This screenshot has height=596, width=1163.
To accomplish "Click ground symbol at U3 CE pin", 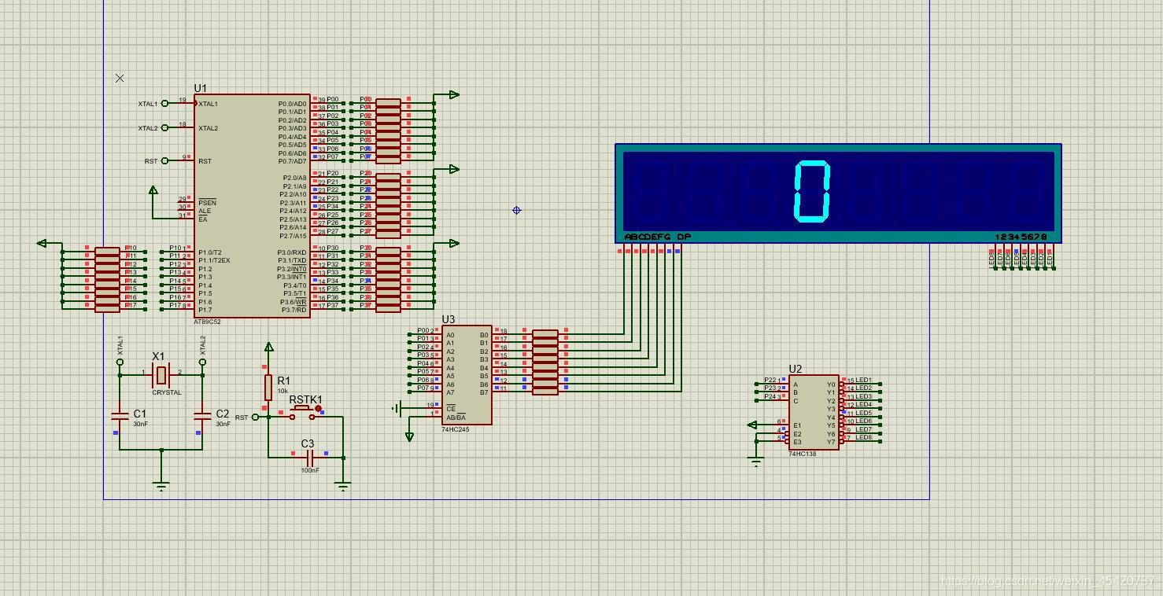I will point(397,408).
